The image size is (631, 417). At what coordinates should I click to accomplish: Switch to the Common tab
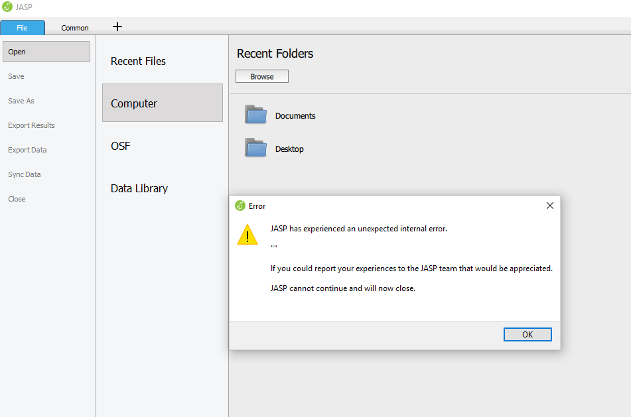pos(74,28)
